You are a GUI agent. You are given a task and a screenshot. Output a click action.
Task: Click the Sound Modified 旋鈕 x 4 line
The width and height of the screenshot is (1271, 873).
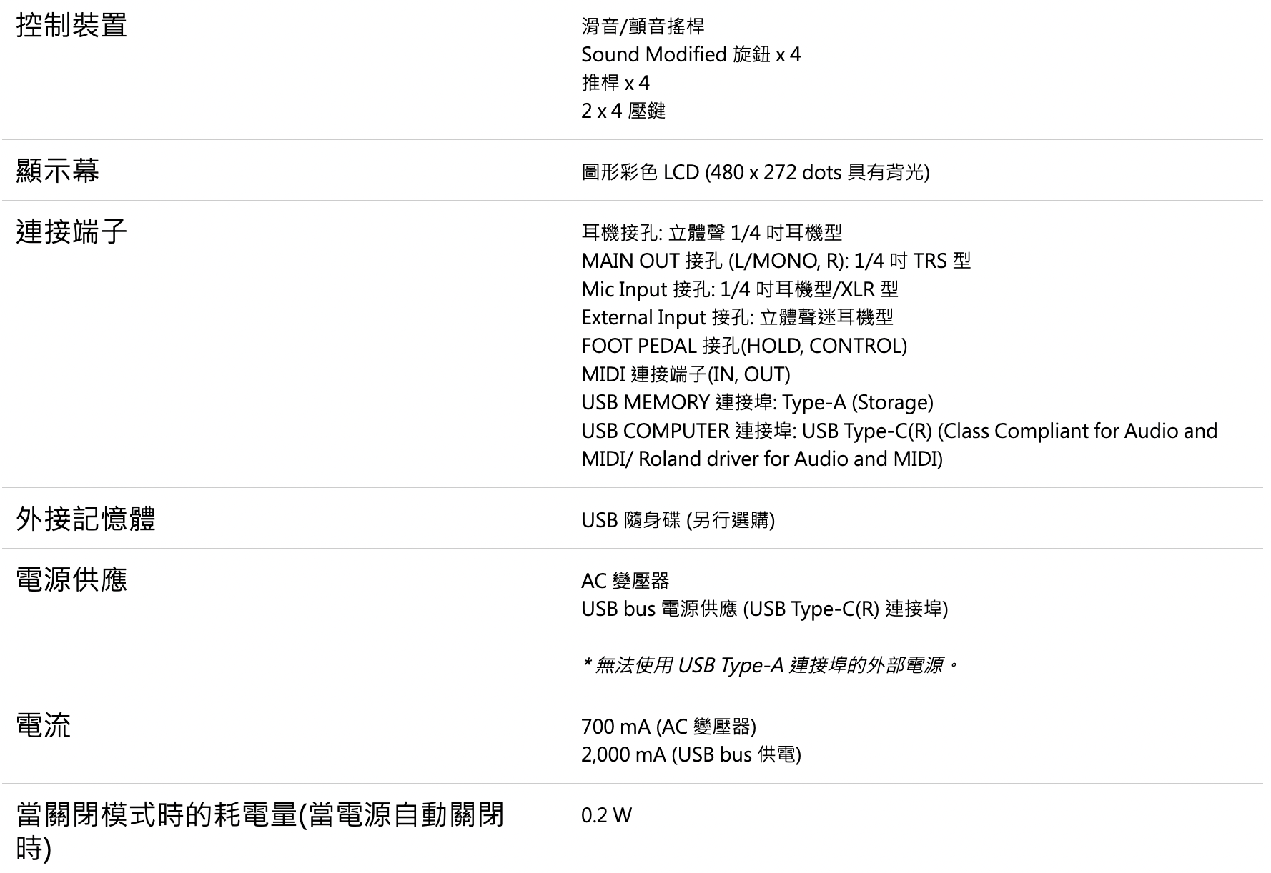691,55
